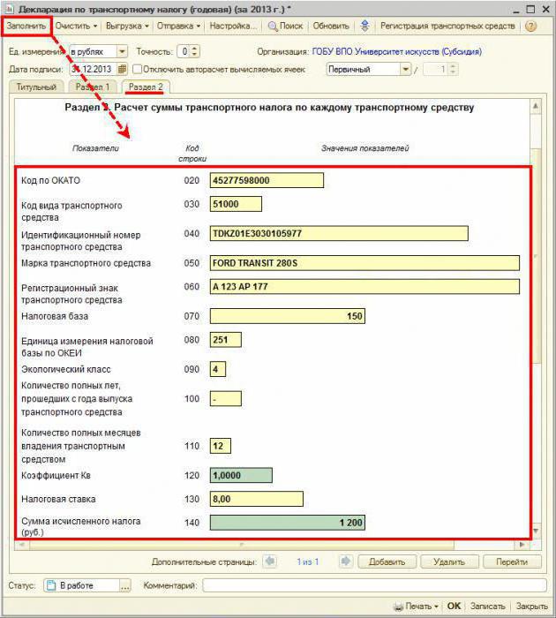
Task: Go to next additional page arrow
Action: pos(346,561)
